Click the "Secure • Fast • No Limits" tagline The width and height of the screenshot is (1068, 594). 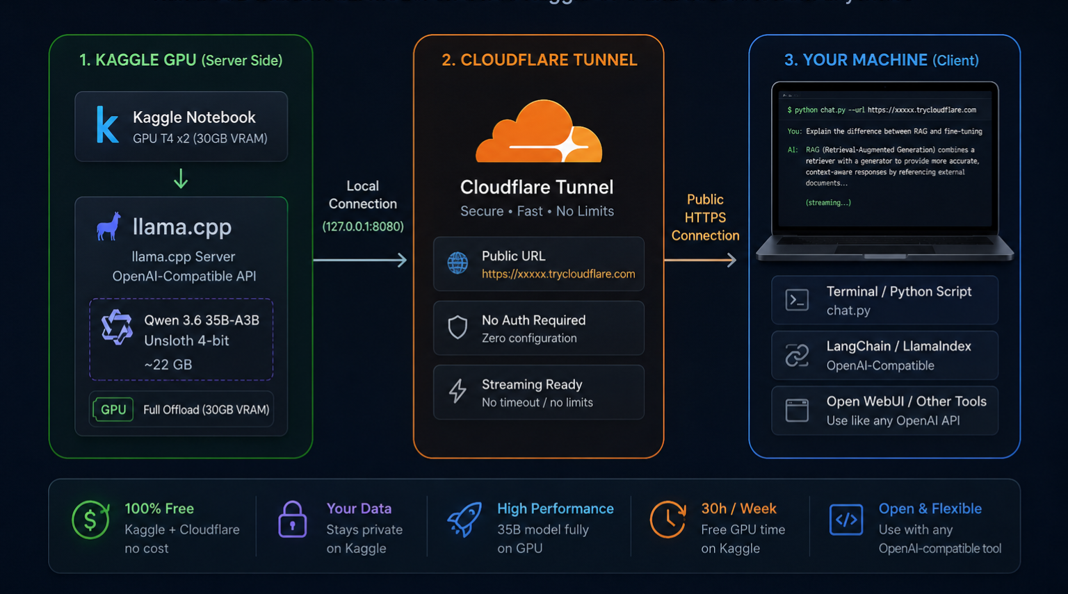click(x=537, y=211)
